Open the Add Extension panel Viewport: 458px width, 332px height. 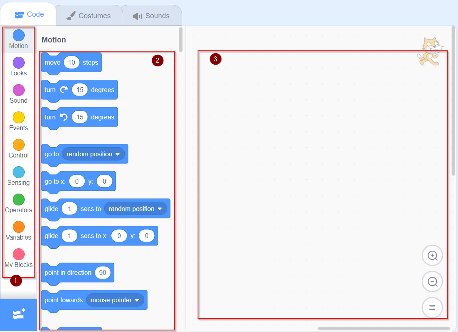(x=18, y=315)
